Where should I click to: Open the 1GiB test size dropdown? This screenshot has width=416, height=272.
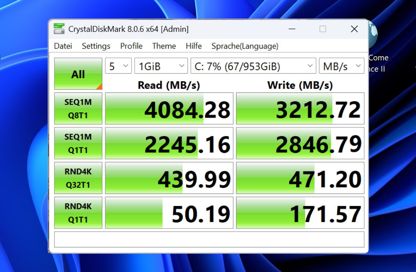coord(161,66)
